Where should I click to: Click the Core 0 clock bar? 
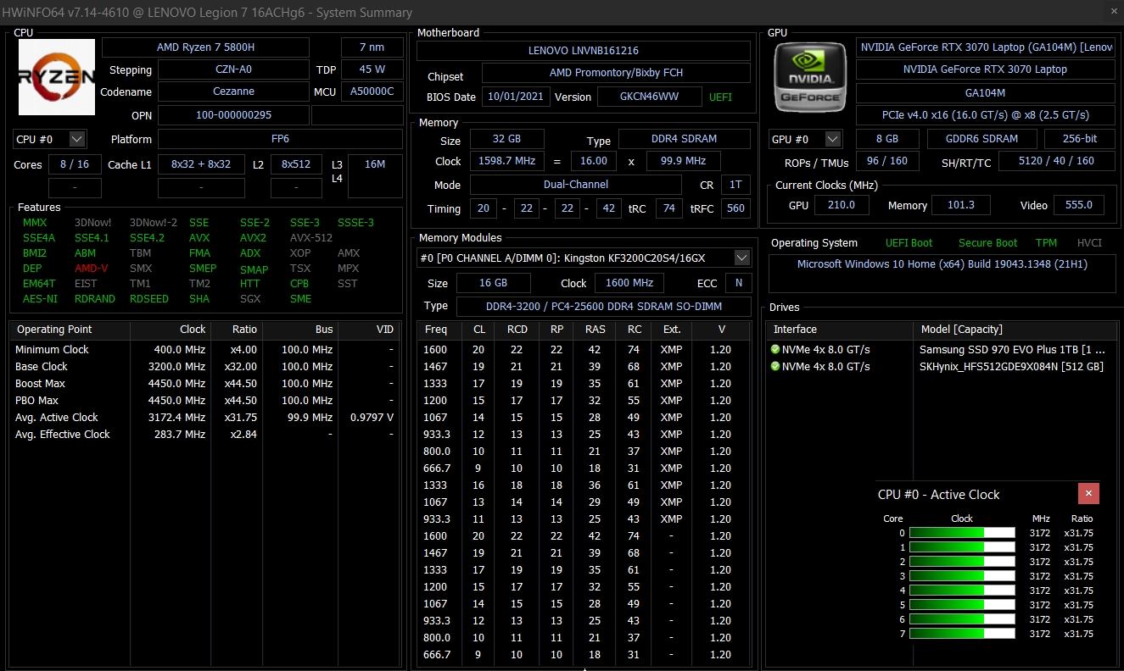pos(962,533)
